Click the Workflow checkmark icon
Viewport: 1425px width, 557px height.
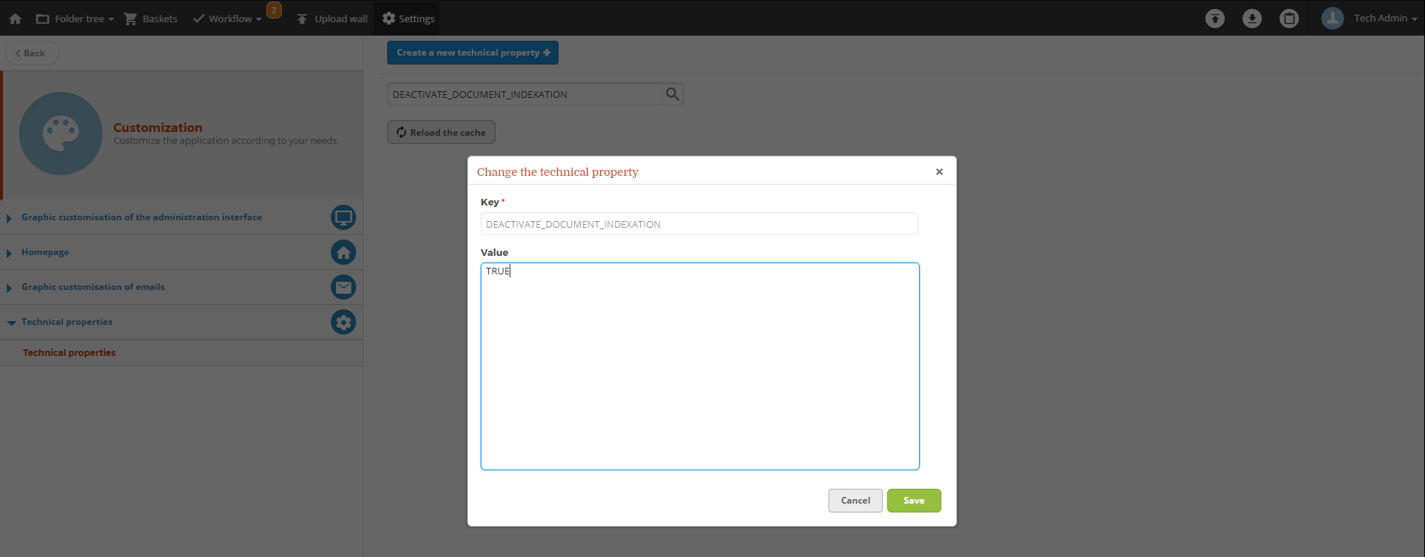click(198, 19)
